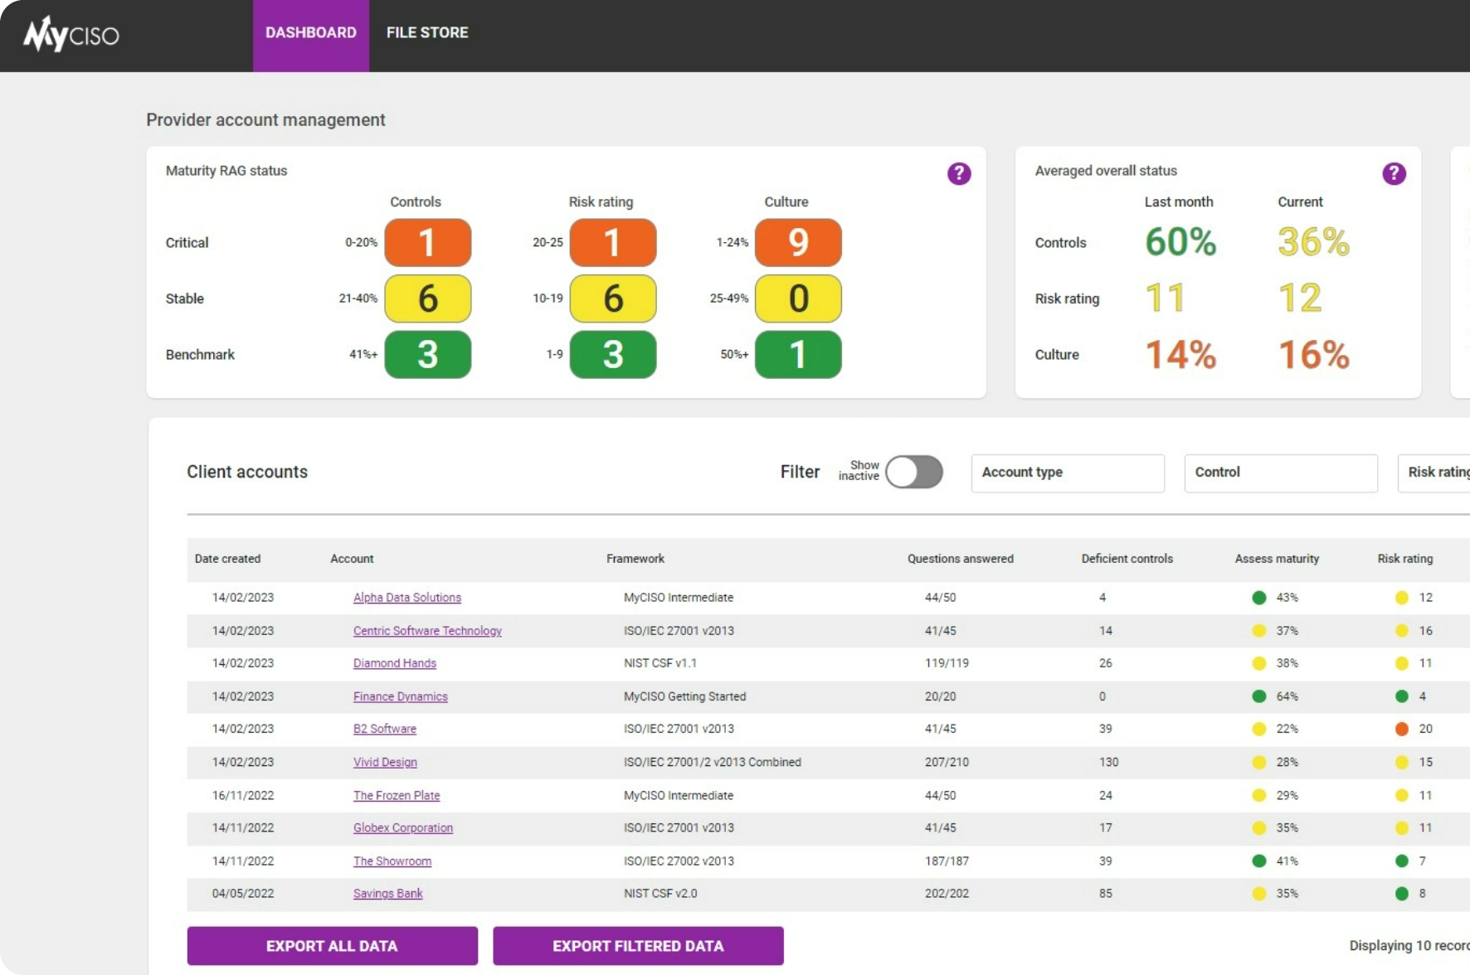Click the Benchmark Risk rating tile
This screenshot has height=975, width=1470.
coord(613,355)
